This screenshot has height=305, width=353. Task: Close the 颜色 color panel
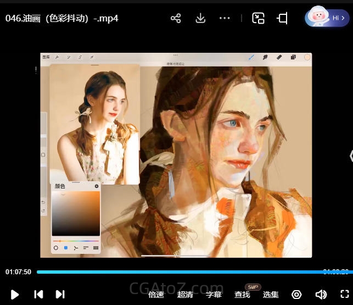(97, 186)
